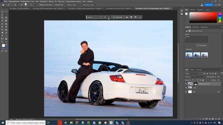The width and height of the screenshot is (223, 125).
Task: Click Add layer mask icon in Layers panel
Action: click(207, 119)
